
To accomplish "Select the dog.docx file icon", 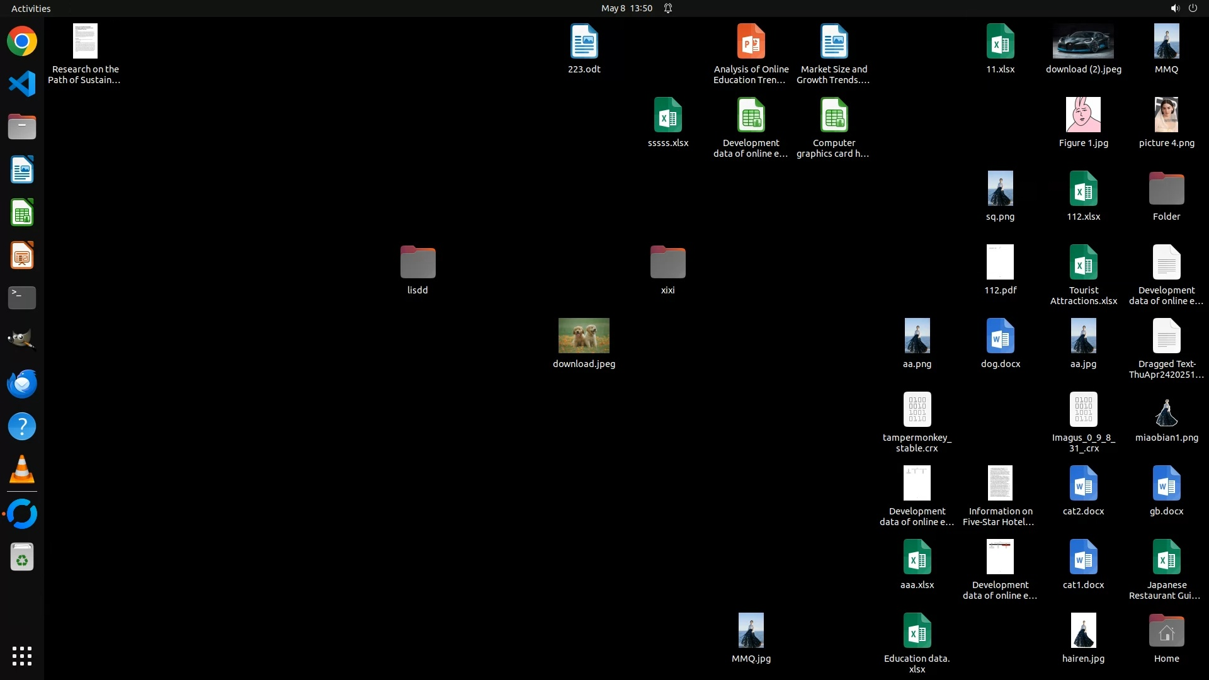I will click(x=1000, y=336).
